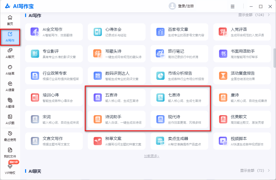
Task: Expand AI聊天 section with 显示全部 arrow
Action: point(269,170)
